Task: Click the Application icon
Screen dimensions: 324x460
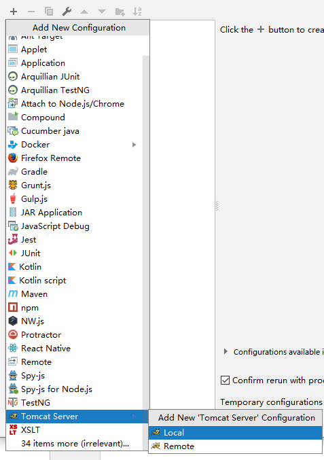Action: click(13, 63)
